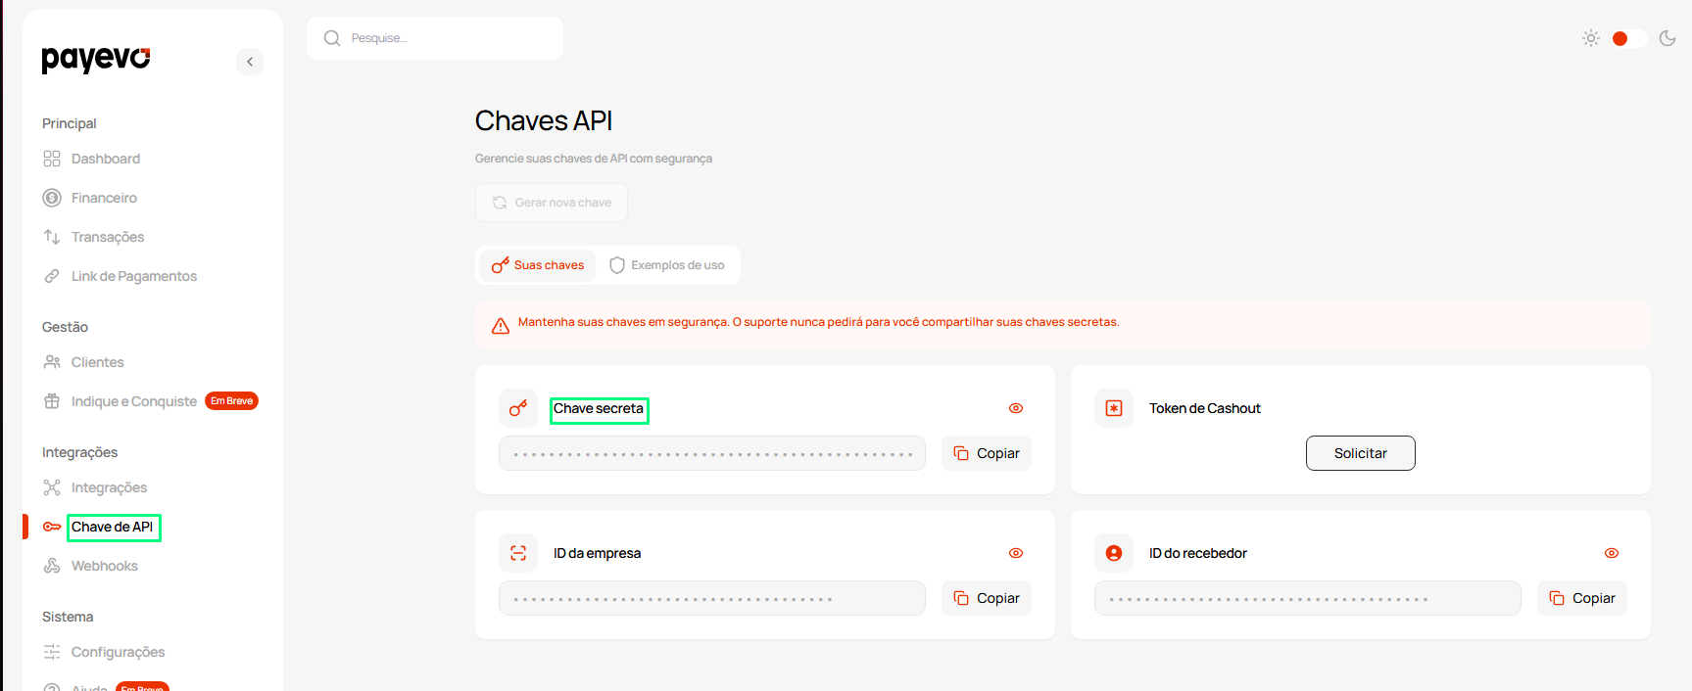Screen dimensions: 1692x691
Task: Click the masked ID do recebedor field
Action: point(1308,598)
